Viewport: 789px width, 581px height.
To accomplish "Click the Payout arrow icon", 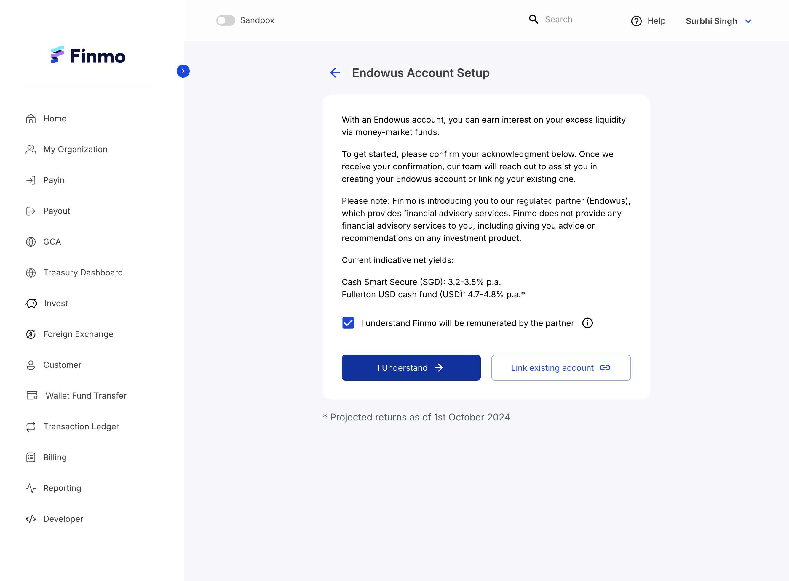I will [31, 211].
